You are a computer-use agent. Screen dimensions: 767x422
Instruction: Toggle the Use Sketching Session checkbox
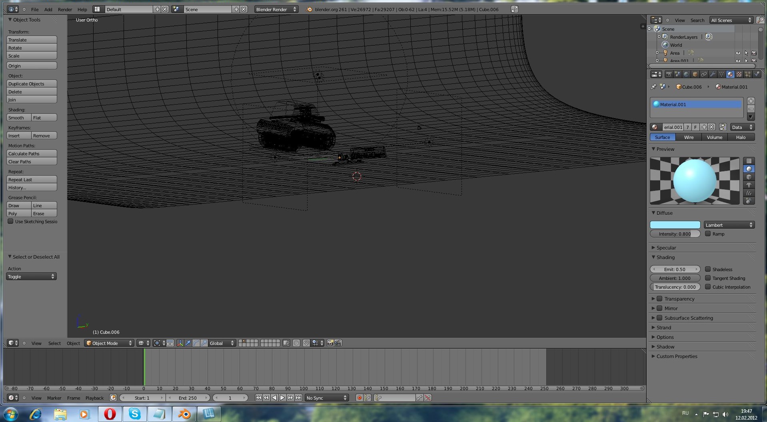[11, 222]
